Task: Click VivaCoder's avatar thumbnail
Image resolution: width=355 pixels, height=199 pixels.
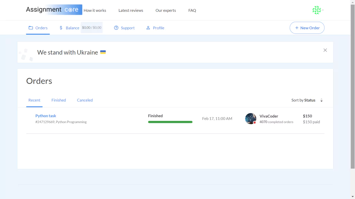Action: click(251, 119)
